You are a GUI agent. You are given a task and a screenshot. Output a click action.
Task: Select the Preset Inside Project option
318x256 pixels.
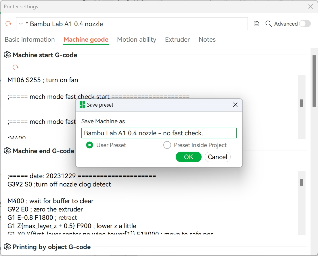click(167, 145)
